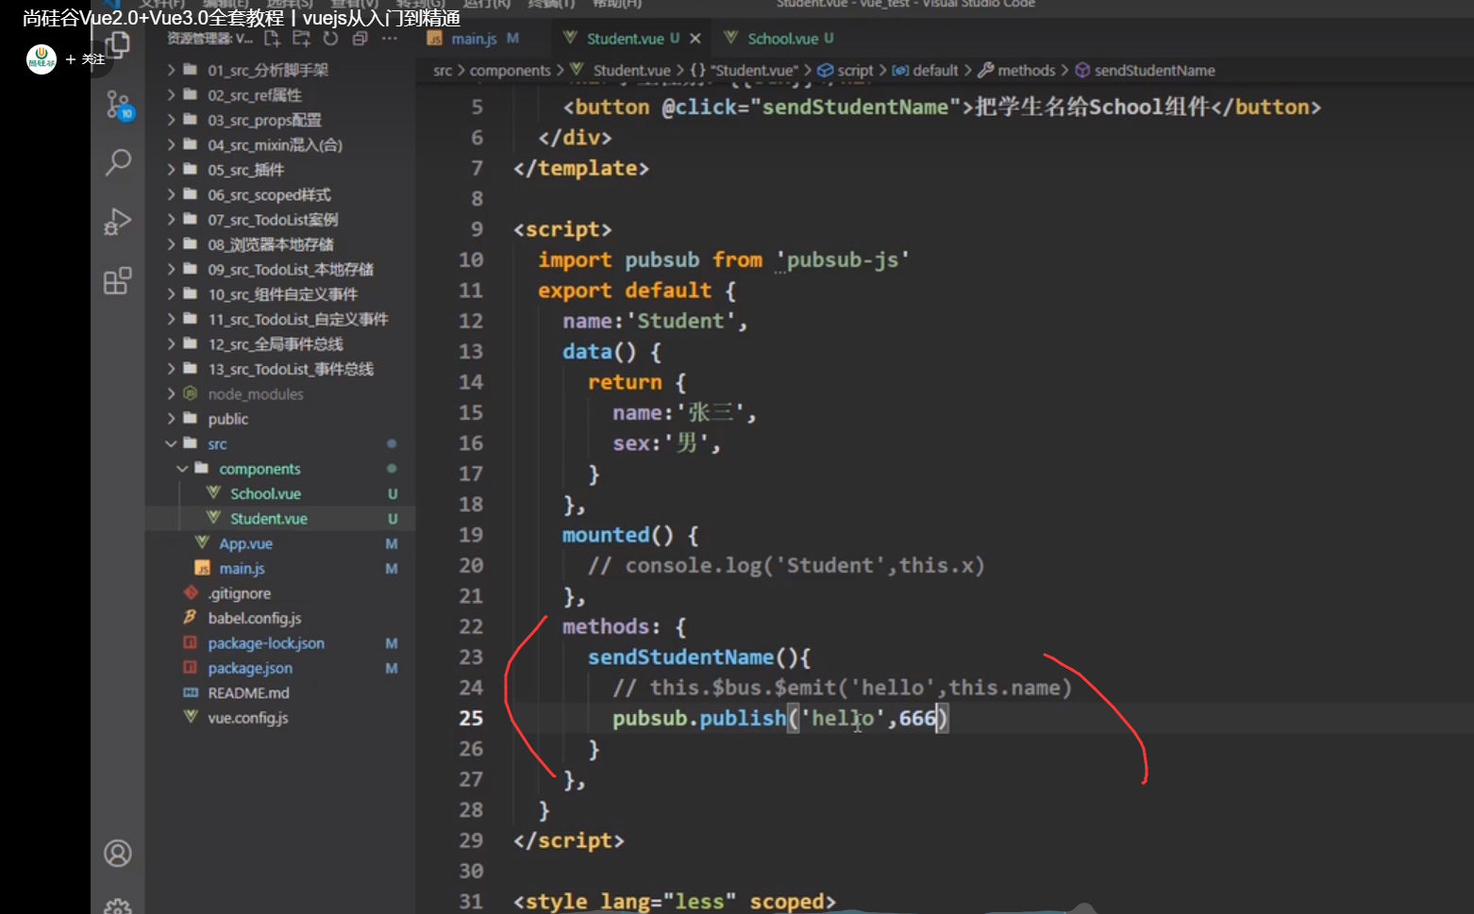The width and height of the screenshot is (1474, 914).
Task: Switch to the main.js tab
Action: point(474,39)
